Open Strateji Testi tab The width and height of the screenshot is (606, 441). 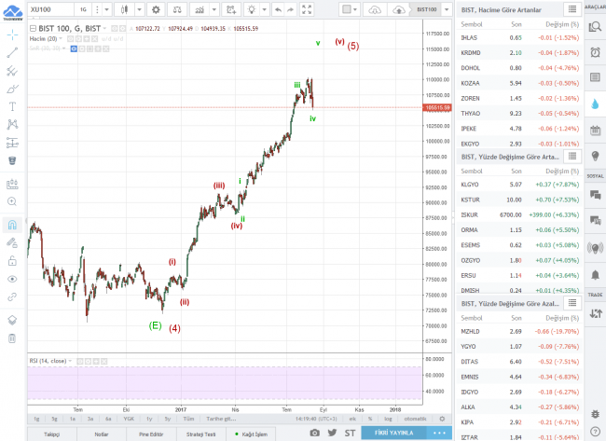pos(201,434)
